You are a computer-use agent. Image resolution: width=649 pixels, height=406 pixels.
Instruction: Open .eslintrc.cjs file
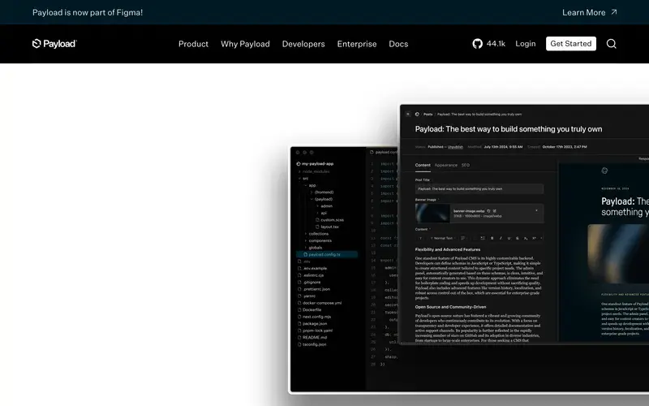[311, 275]
